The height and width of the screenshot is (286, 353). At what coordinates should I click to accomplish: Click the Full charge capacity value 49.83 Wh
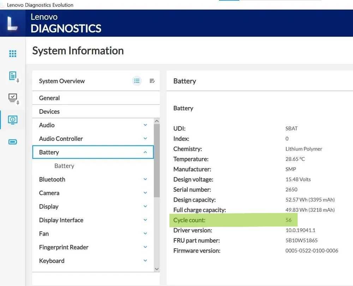(310, 210)
